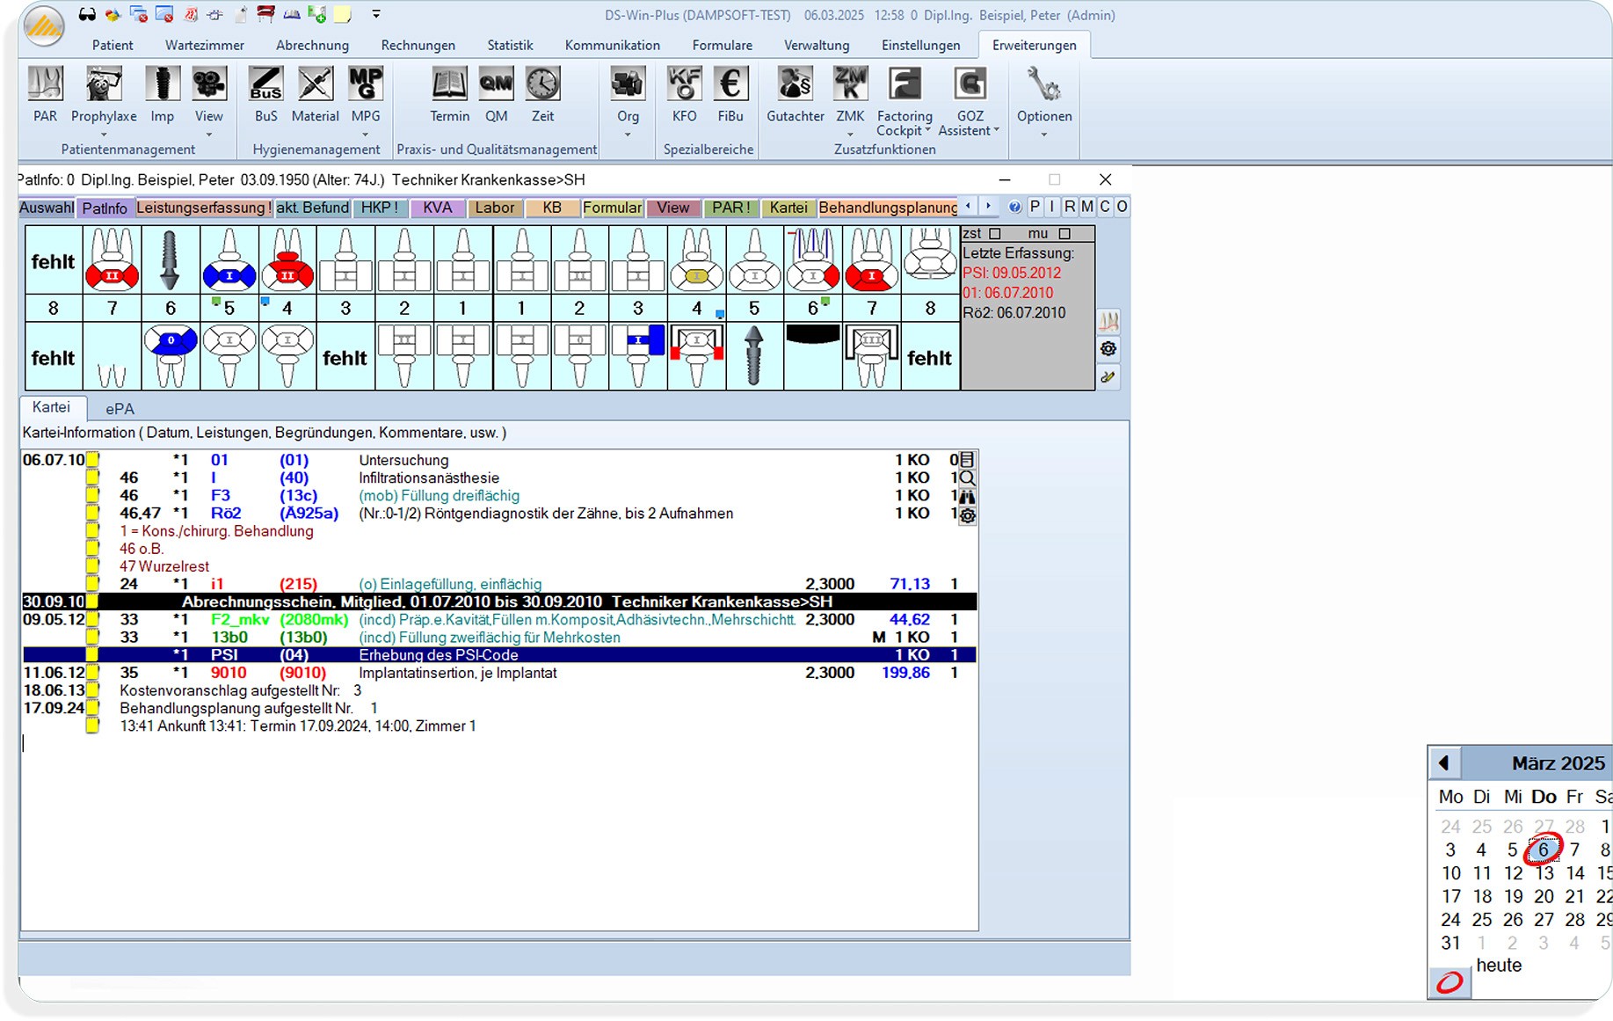This screenshot has height=1021, width=1613.
Task: Select upper right tooth 6 implant in chart
Action: coord(170,260)
